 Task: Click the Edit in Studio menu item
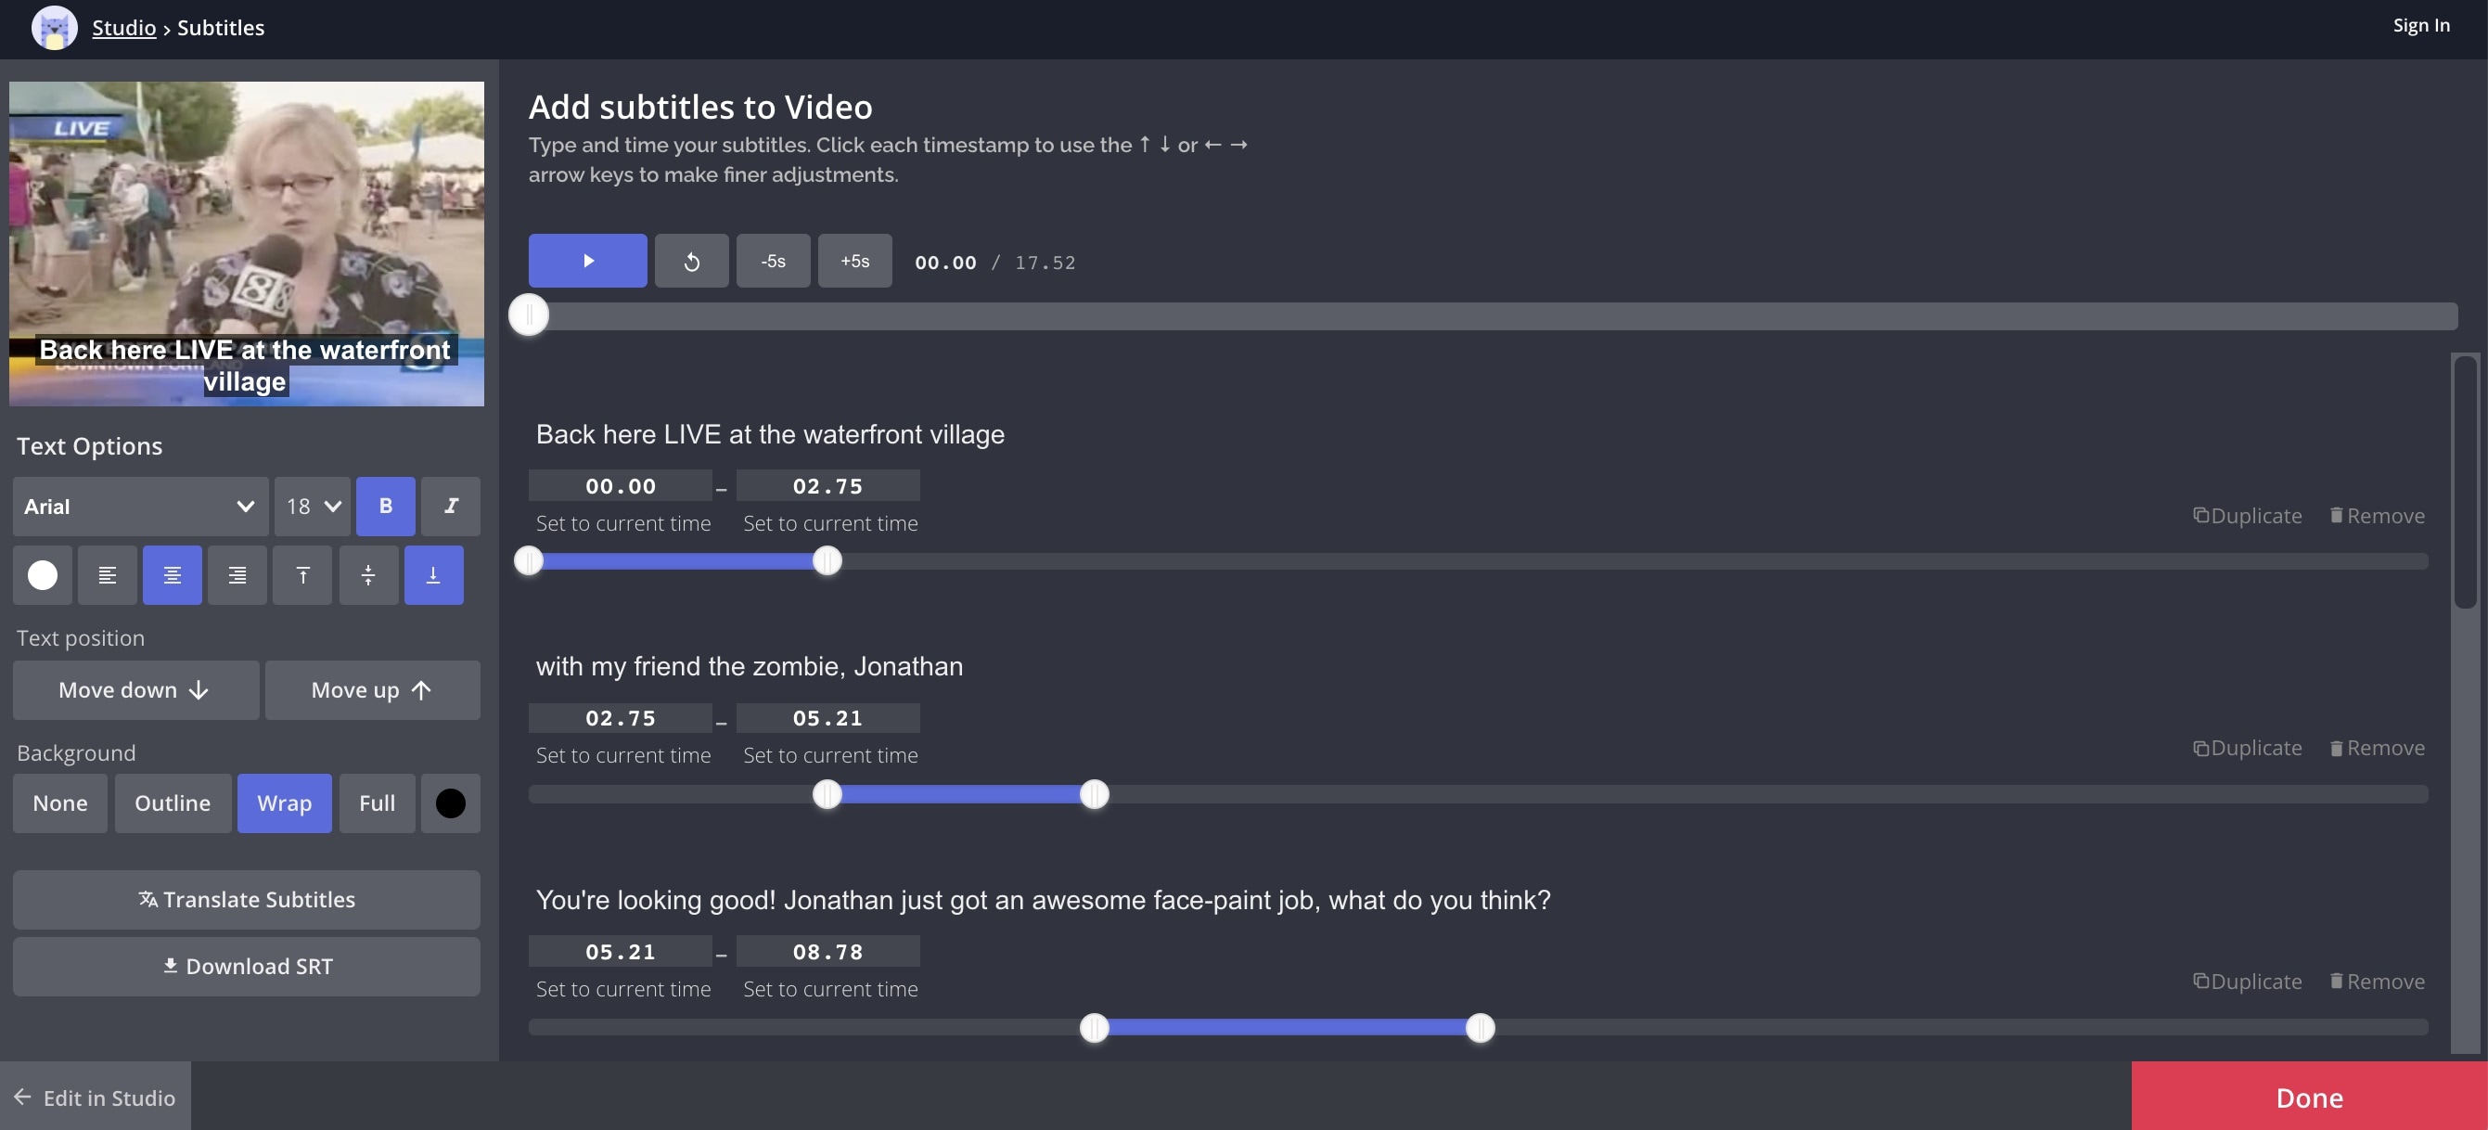[x=96, y=1095]
